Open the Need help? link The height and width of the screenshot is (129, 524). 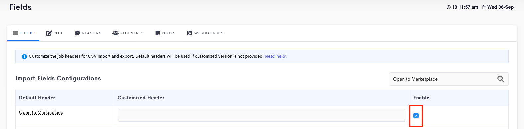(276, 56)
